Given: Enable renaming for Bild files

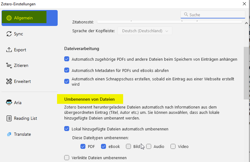Looking at the screenshot, I should point(128,146).
